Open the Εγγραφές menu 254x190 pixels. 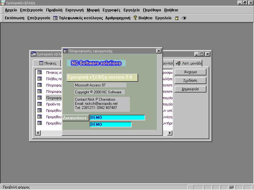pos(111,10)
